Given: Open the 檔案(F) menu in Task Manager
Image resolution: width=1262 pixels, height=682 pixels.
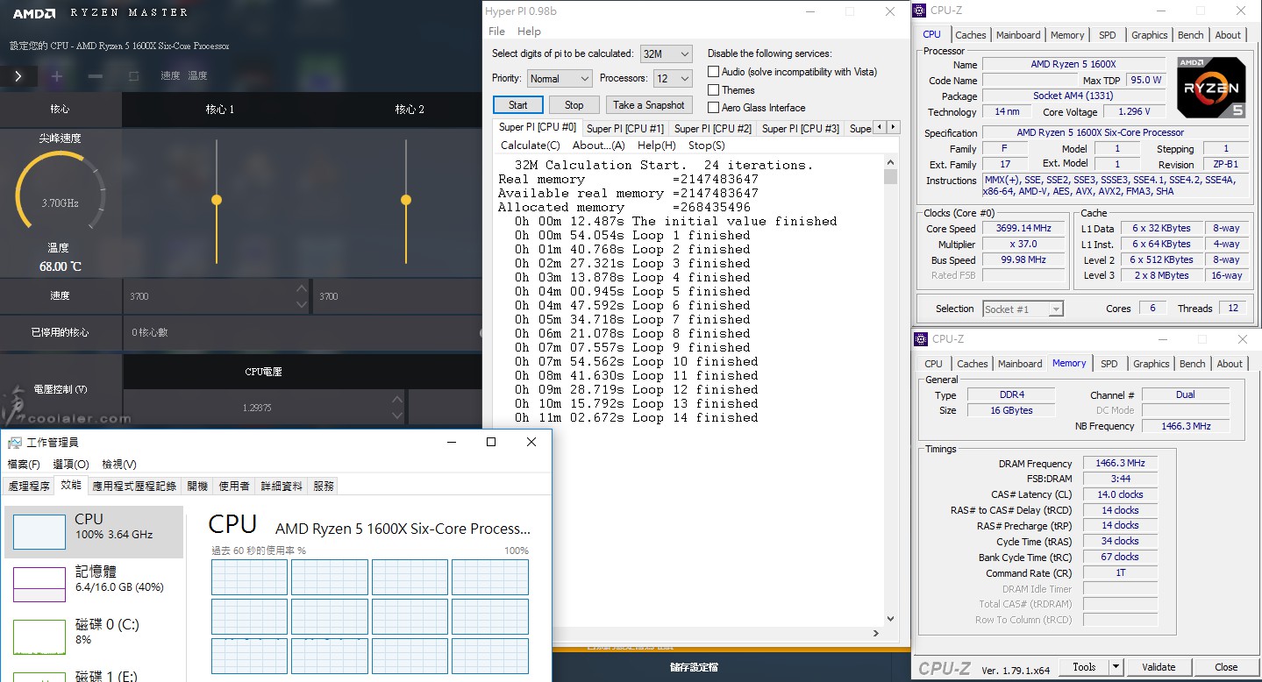Looking at the screenshot, I should 24,465.
